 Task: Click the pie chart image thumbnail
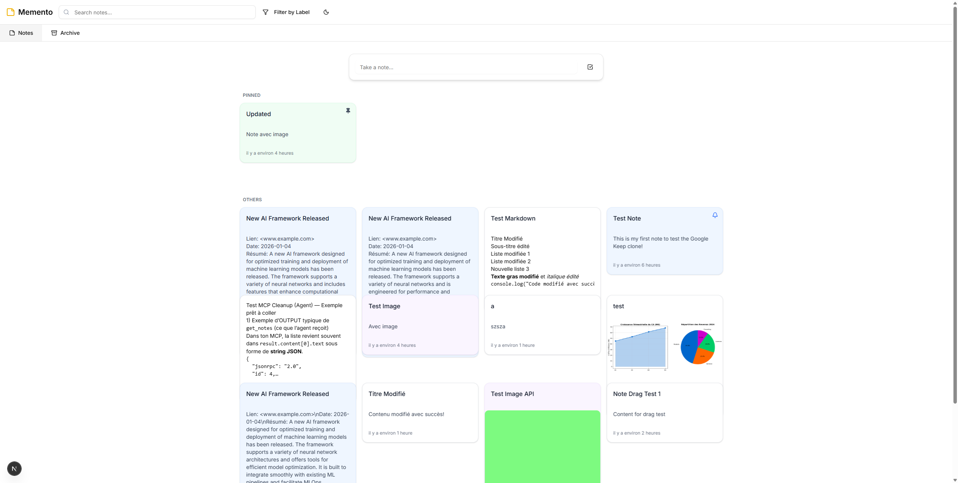tap(697, 346)
